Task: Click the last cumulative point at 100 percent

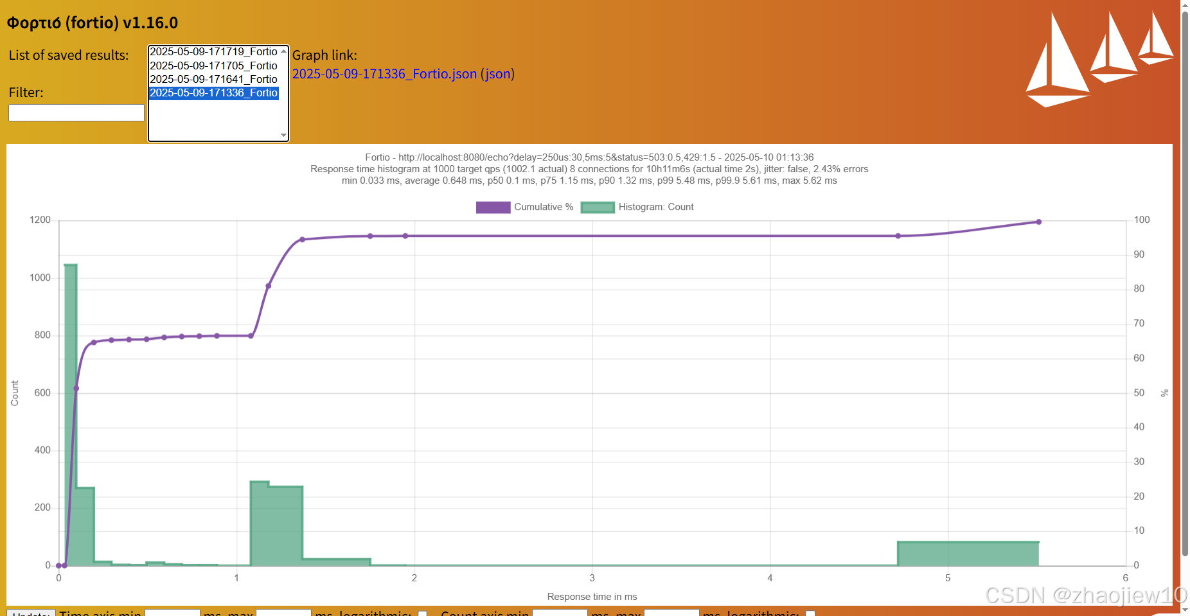Action: point(1038,222)
